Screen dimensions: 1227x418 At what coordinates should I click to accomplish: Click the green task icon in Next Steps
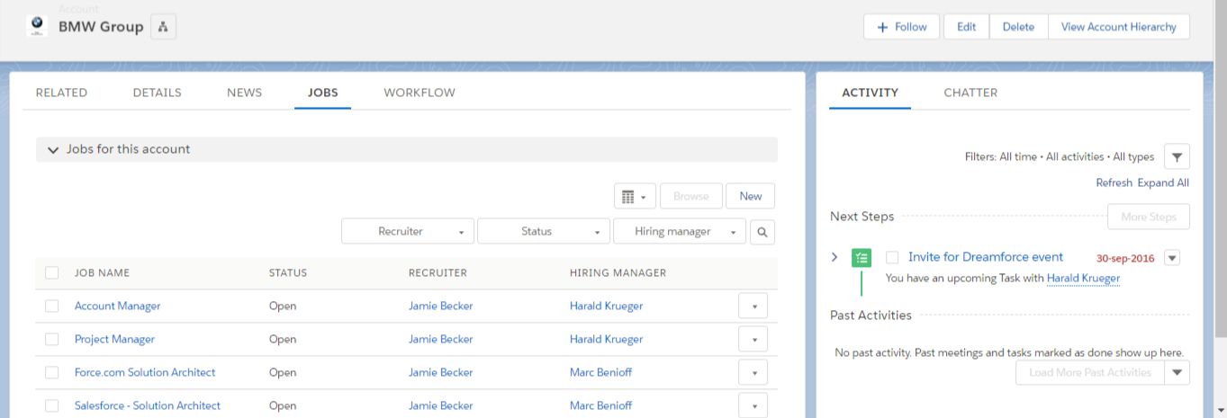click(862, 258)
